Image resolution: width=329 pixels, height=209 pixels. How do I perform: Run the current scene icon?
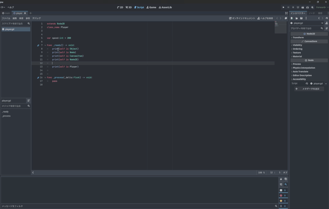point(303,7)
